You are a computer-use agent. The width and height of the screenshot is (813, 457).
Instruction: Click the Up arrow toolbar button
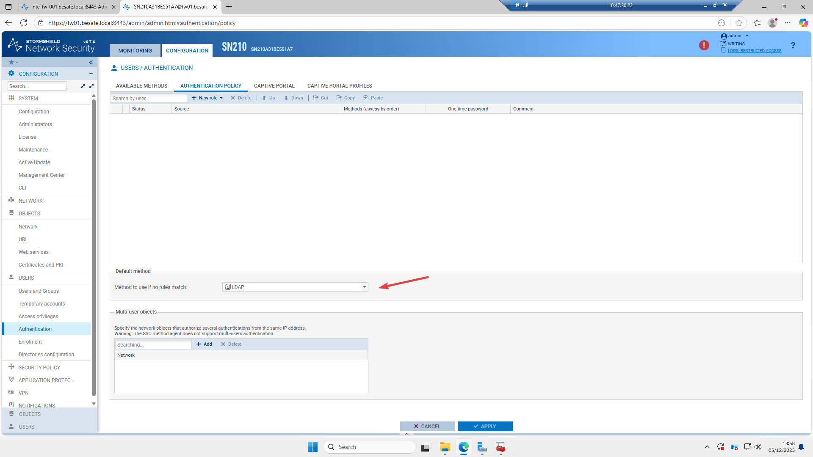(268, 98)
